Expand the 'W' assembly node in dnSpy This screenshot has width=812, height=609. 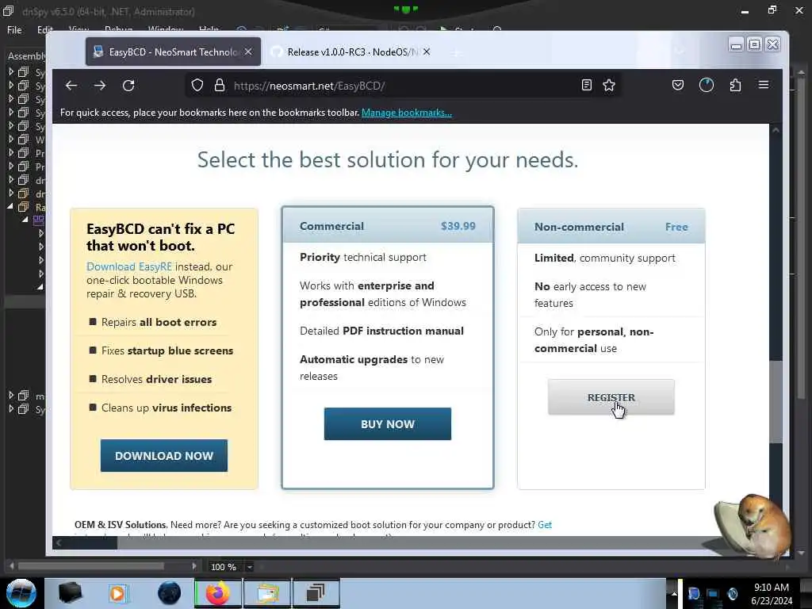(11, 139)
